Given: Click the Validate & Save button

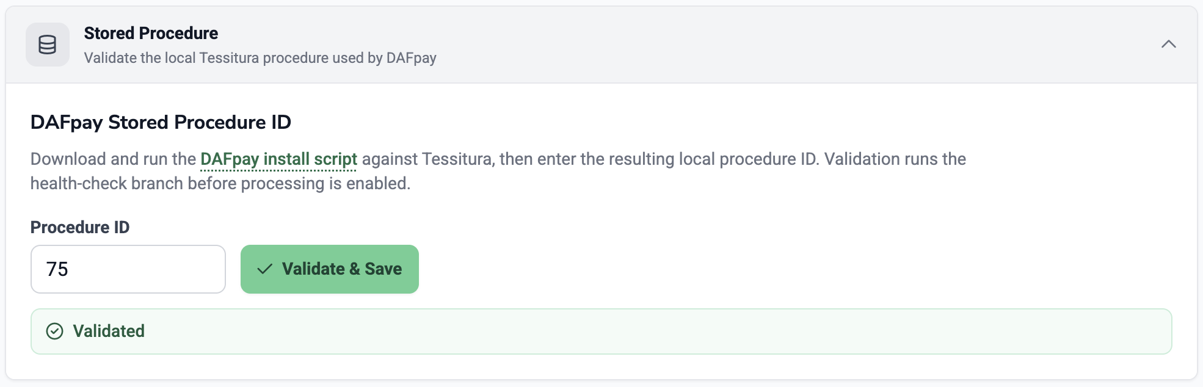Looking at the screenshot, I should [x=330, y=269].
